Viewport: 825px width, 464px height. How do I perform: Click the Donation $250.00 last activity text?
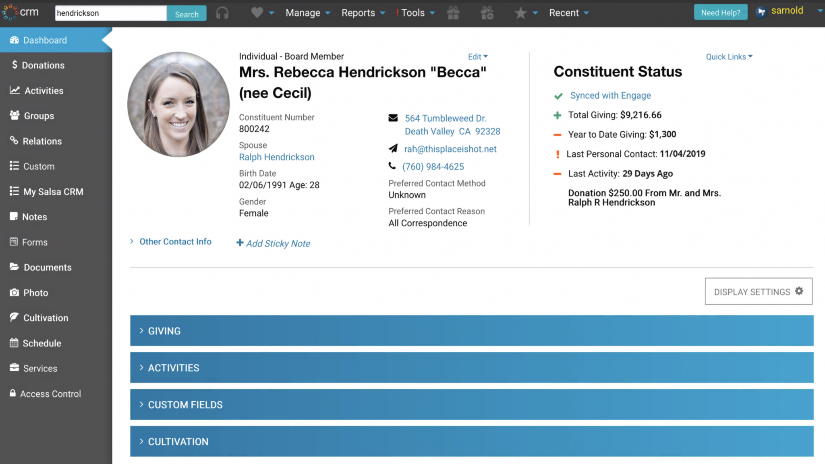(645, 198)
